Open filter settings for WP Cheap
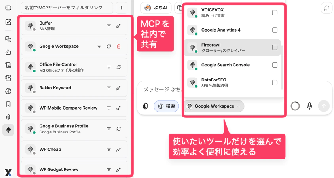Viewport: 334px width, 178px height. pyautogui.click(x=109, y=150)
